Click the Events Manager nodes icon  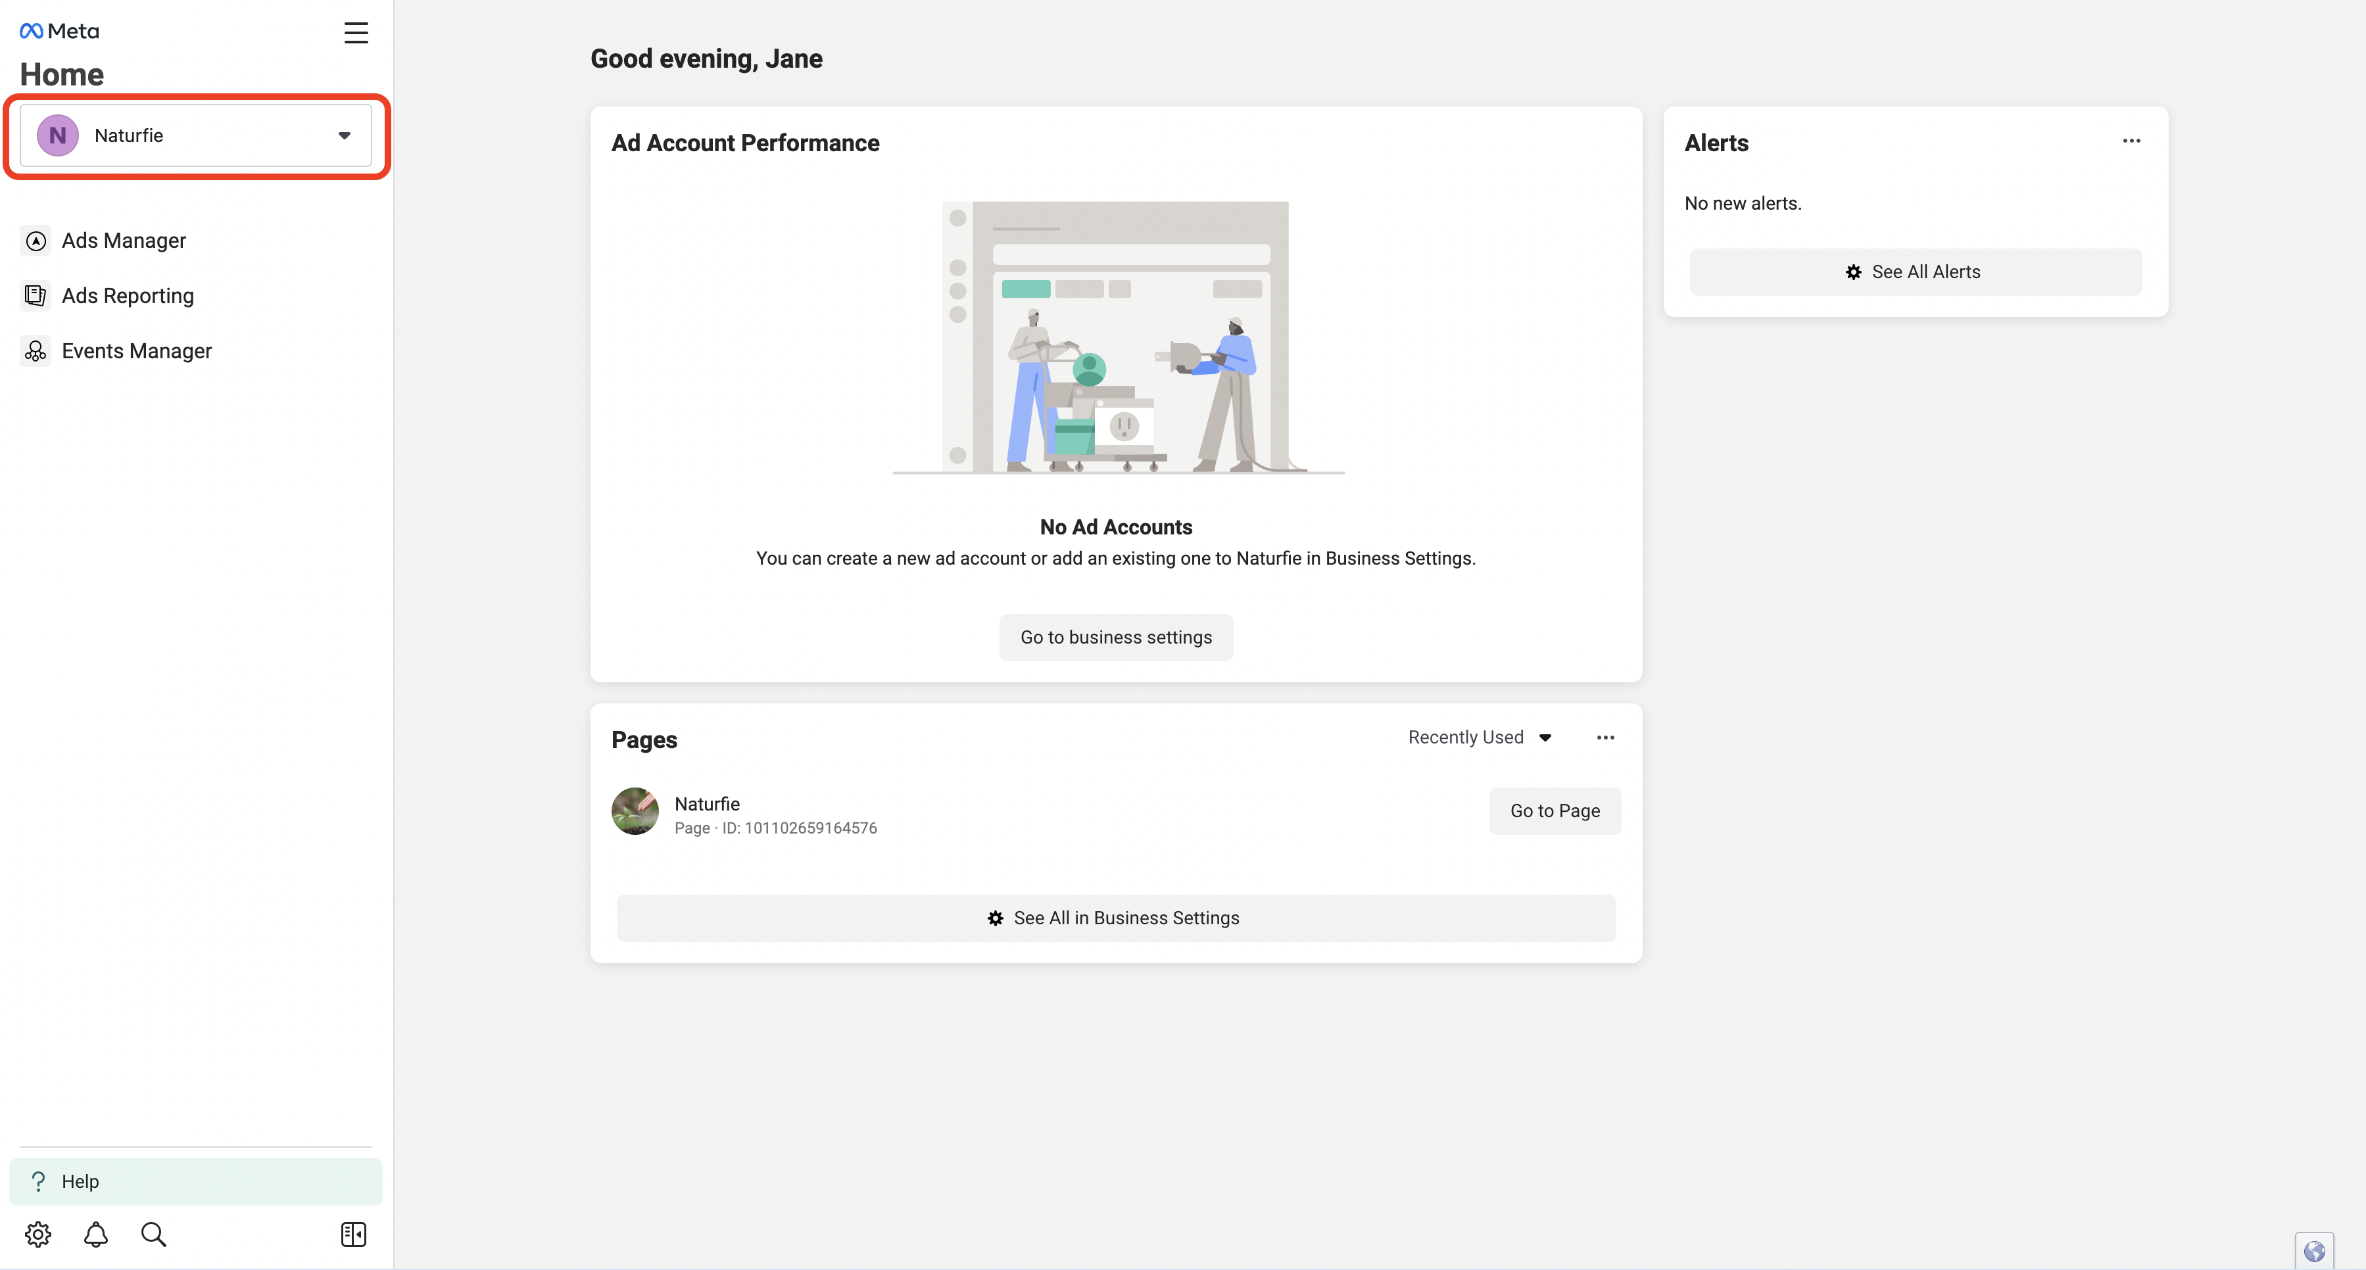(36, 351)
